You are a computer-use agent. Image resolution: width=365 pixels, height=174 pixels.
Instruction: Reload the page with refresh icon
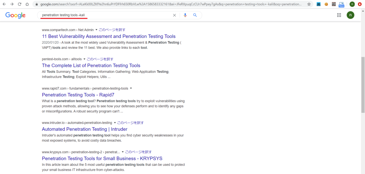click(19, 4)
